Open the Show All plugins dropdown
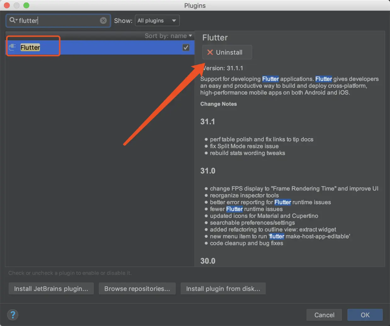 click(157, 20)
